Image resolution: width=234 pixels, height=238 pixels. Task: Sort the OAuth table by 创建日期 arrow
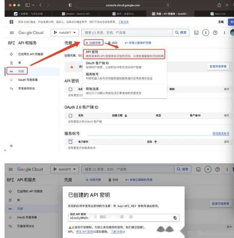(x=126, y=116)
